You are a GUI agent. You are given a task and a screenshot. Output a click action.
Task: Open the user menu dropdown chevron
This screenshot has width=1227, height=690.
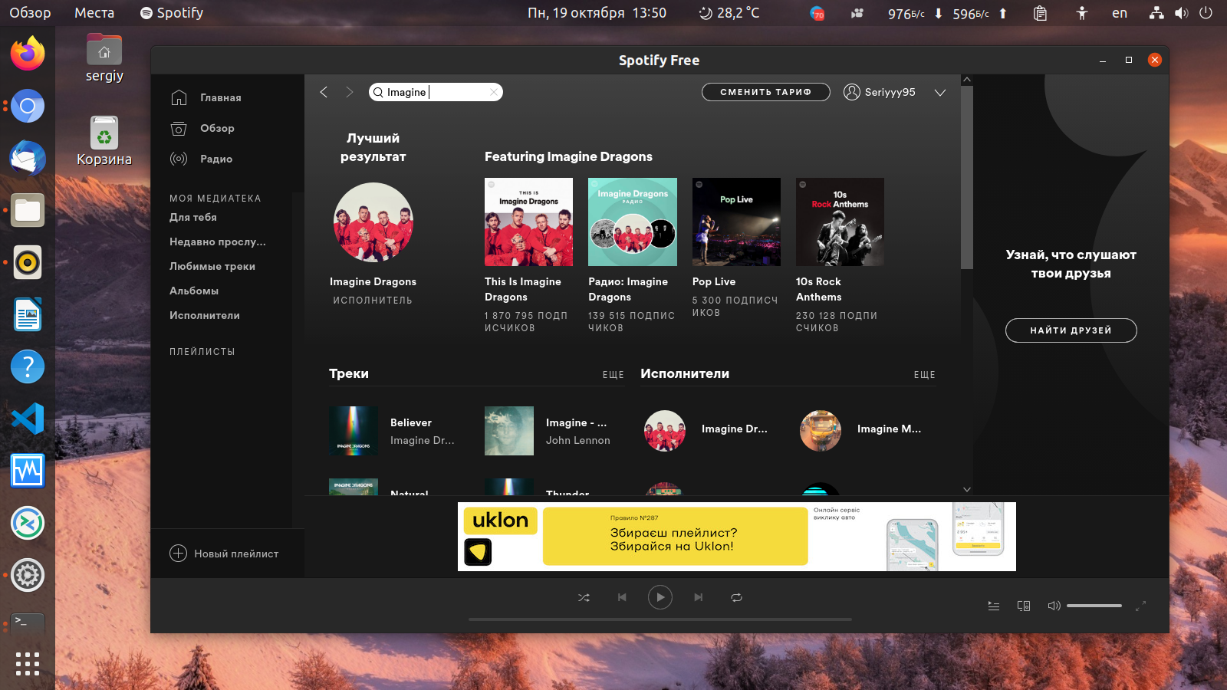(x=940, y=92)
